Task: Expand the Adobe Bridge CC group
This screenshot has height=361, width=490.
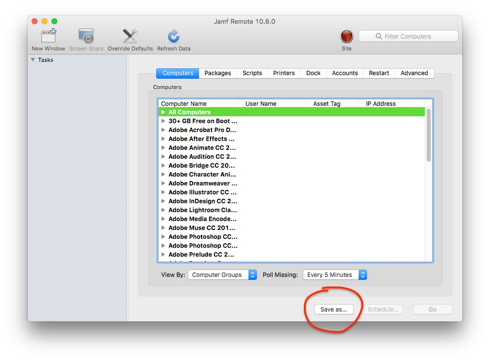Action: (x=163, y=166)
